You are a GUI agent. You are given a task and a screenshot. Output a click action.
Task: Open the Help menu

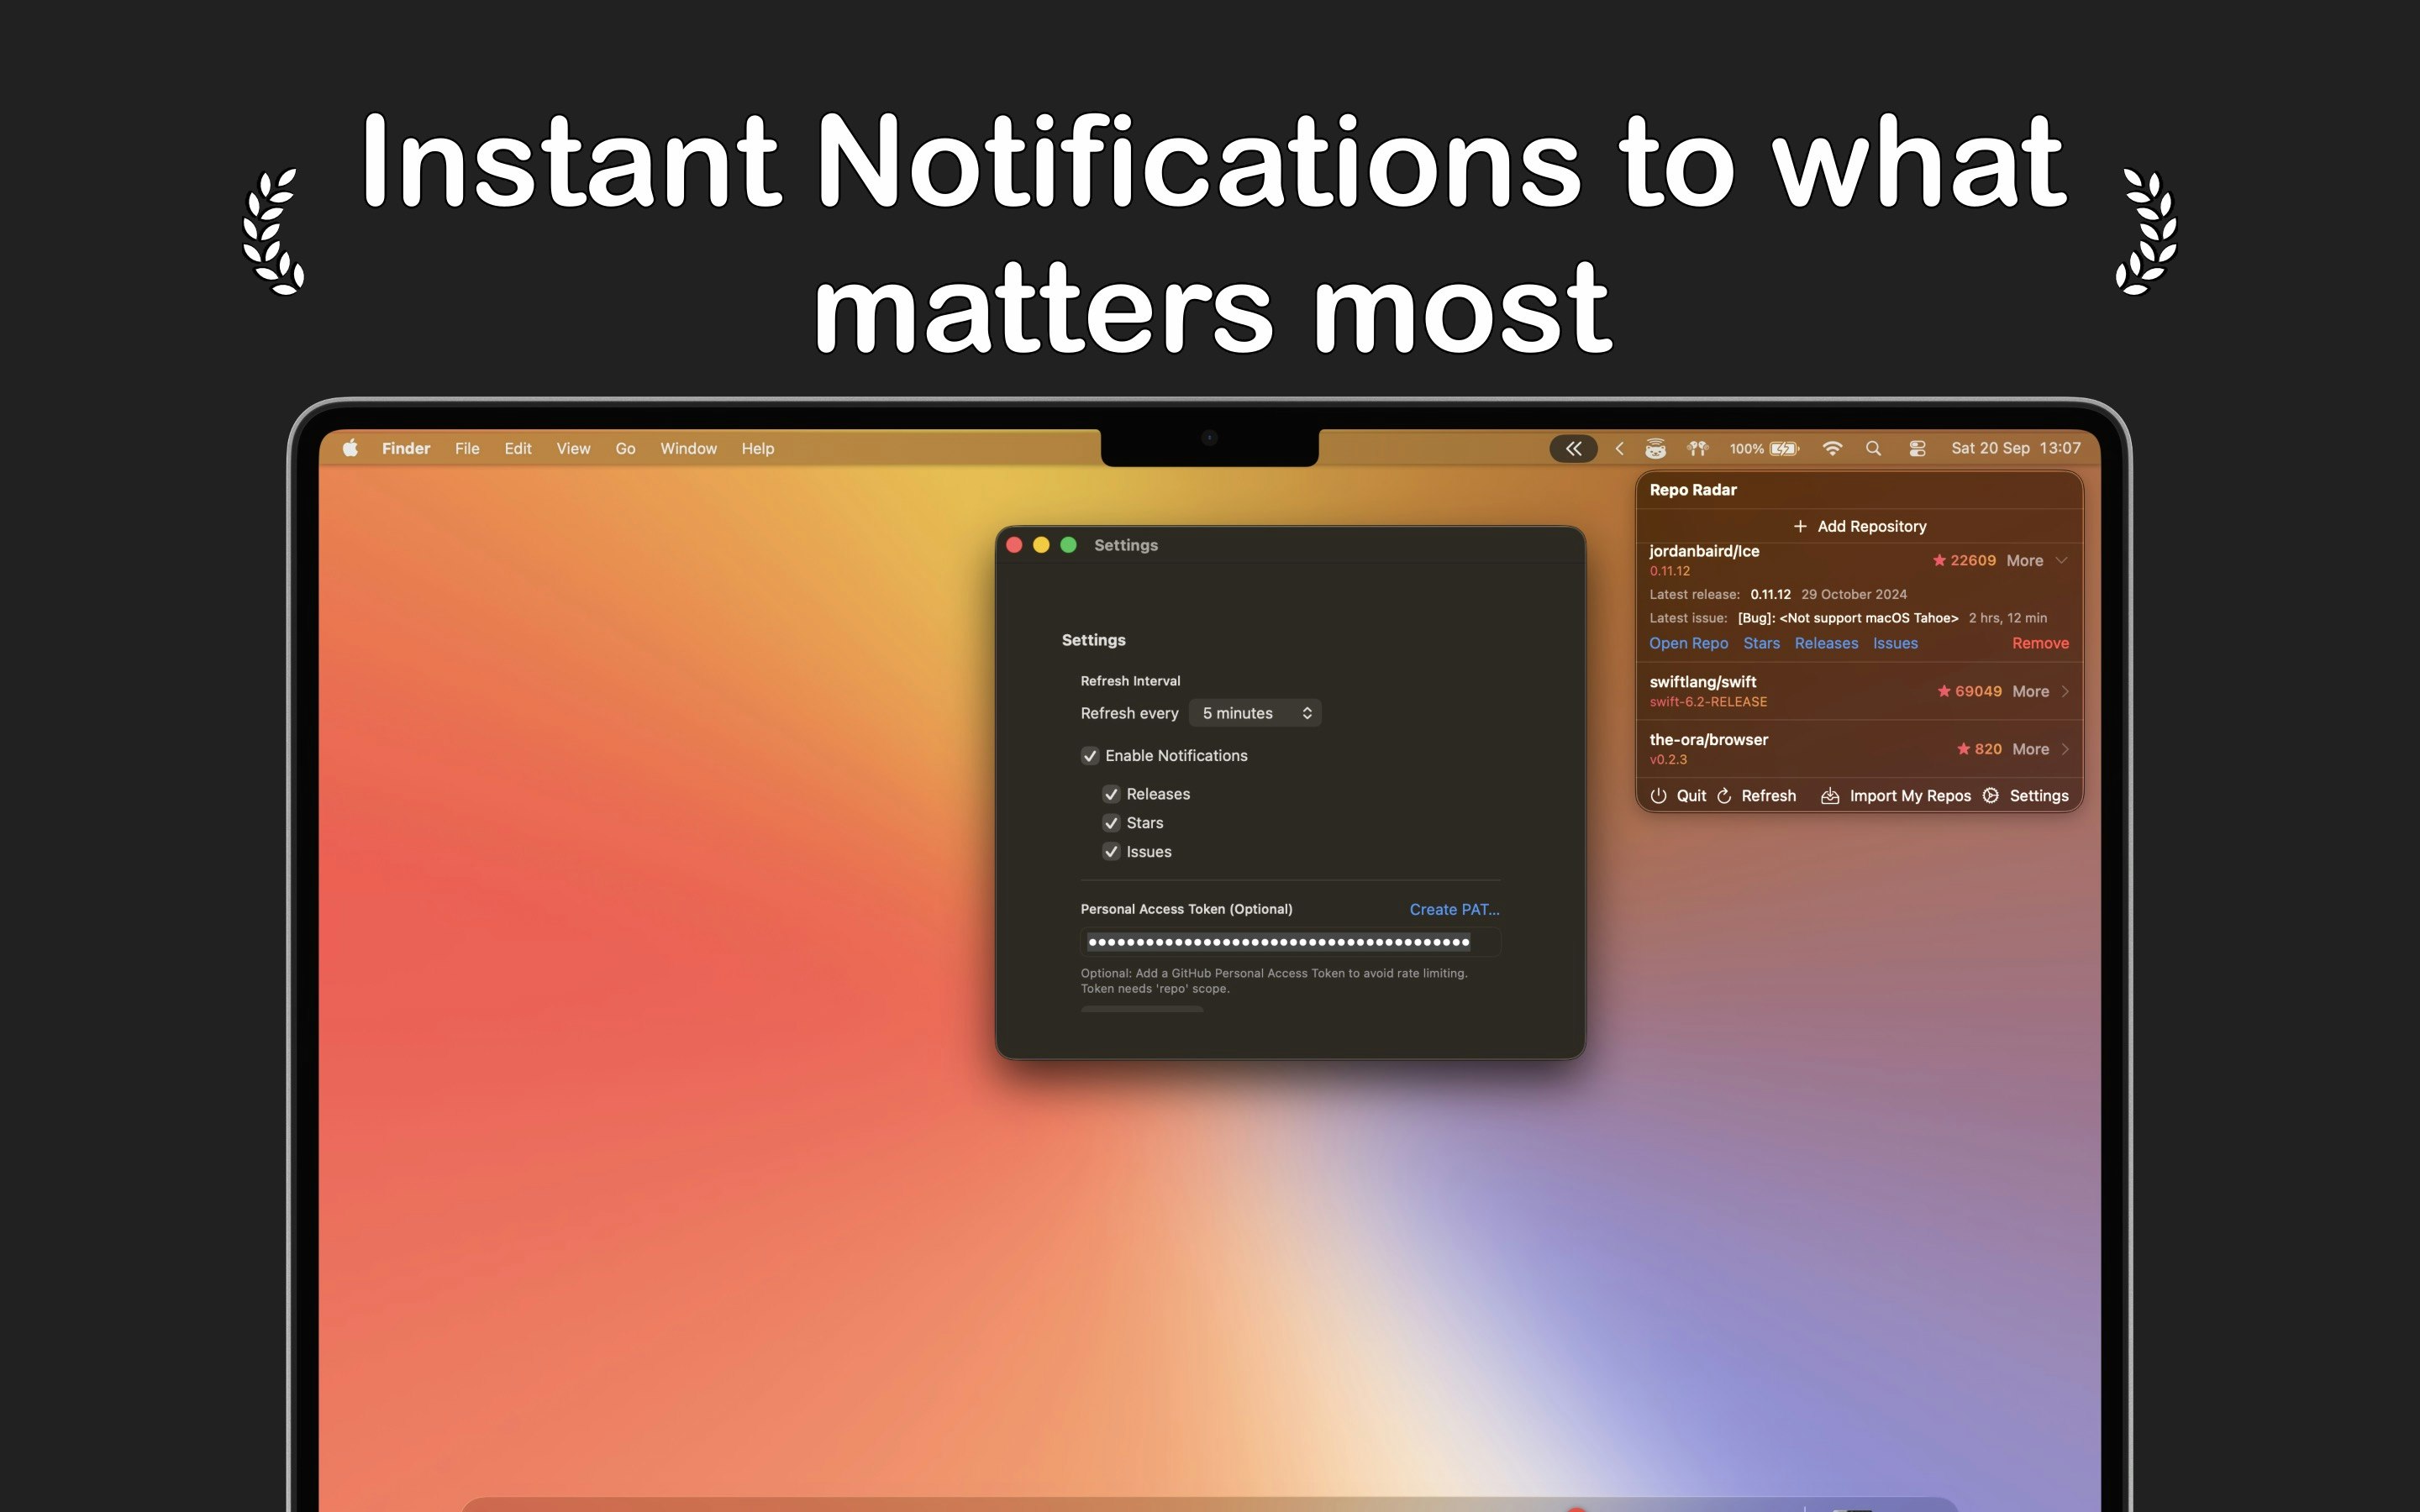coord(758,448)
